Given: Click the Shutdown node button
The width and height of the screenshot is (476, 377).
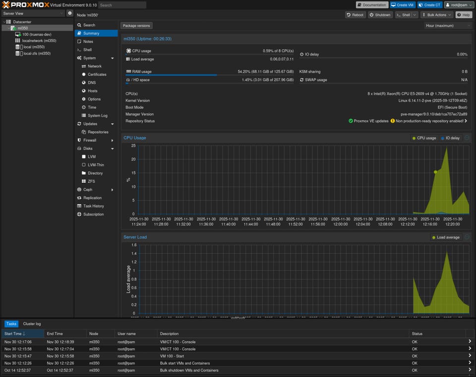Looking at the screenshot, I should click(380, 15).
